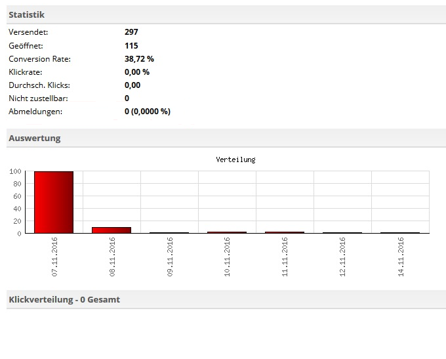Image resolution: width=446 pixels, height=359 pixels.
Task: Click the y-axis label 20
Action: pyautogui.click(x=17, y=221)
